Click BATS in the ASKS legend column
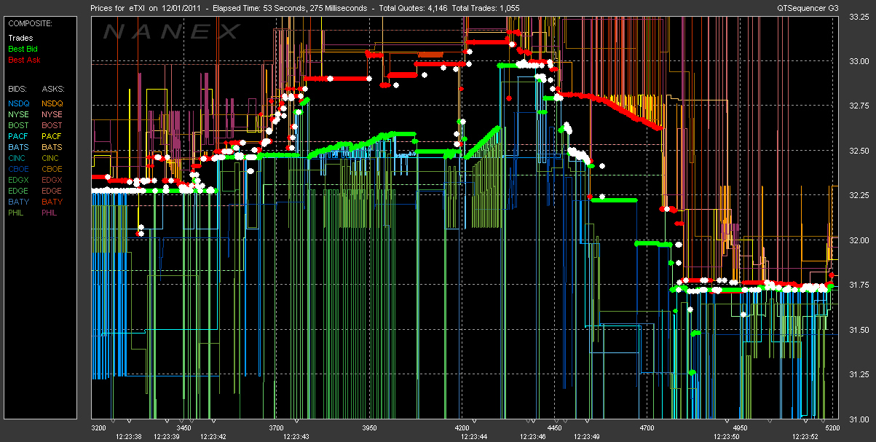Image resolution: width=876 pixels, height=442 pixels. coord(52,147)
